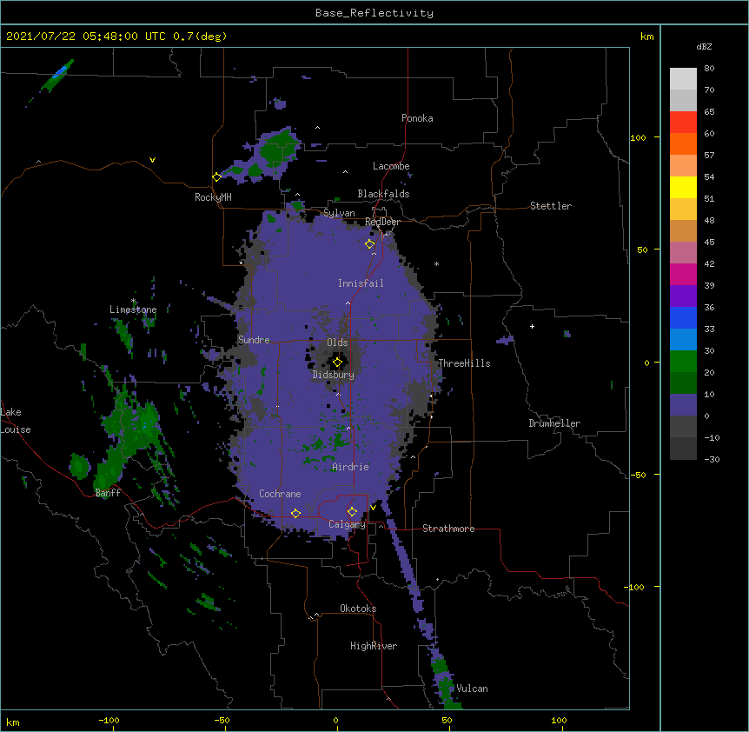Image resolution: width=749 pixels, height=732 pixels.
Task: Click the Calgary city label
Action: [x=347, y=524]
